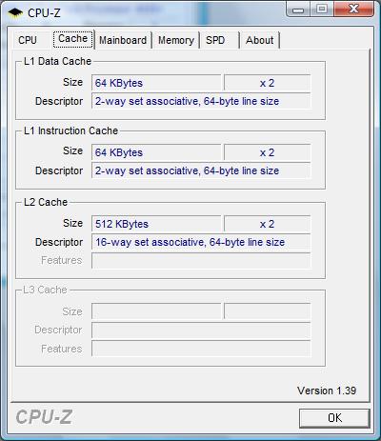Screen dimensions: 381x441
Task: Click the 16-way set associative descriptor field
Action: coord(201,242)
